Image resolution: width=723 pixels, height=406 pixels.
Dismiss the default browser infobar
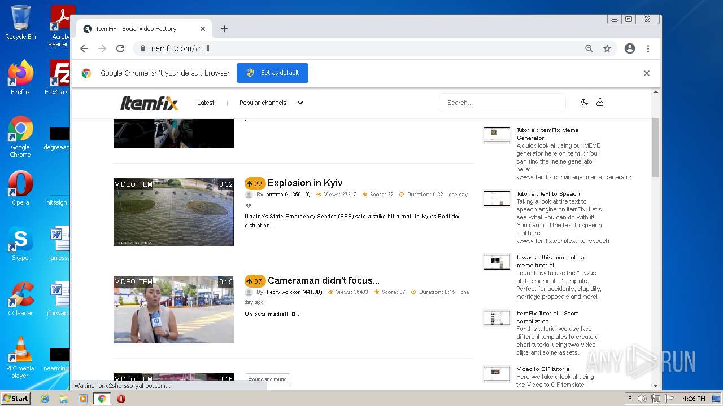[647, 73]
